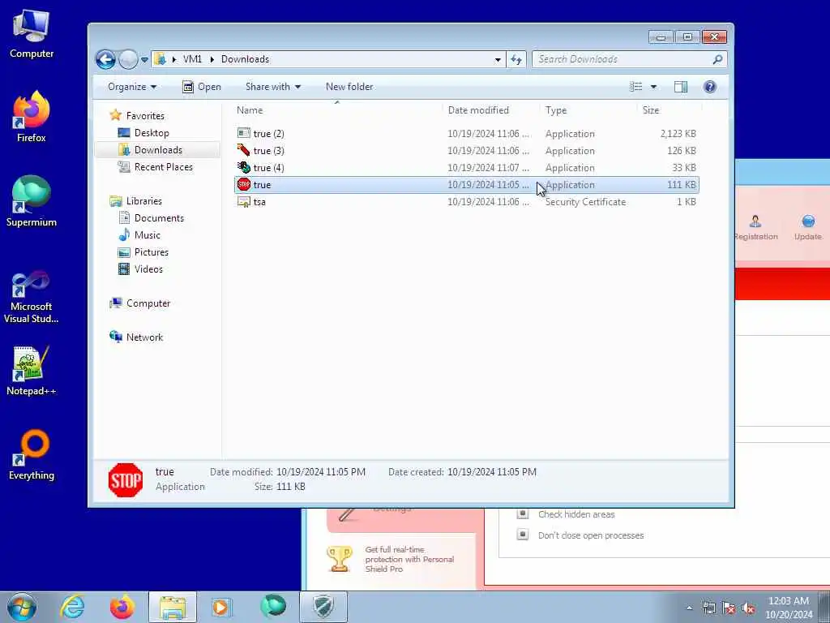Image resolution: width=830 pixels, height=623 pixels.
Task: Open the Organize dropdown menu
Action: tap(132, 87)
